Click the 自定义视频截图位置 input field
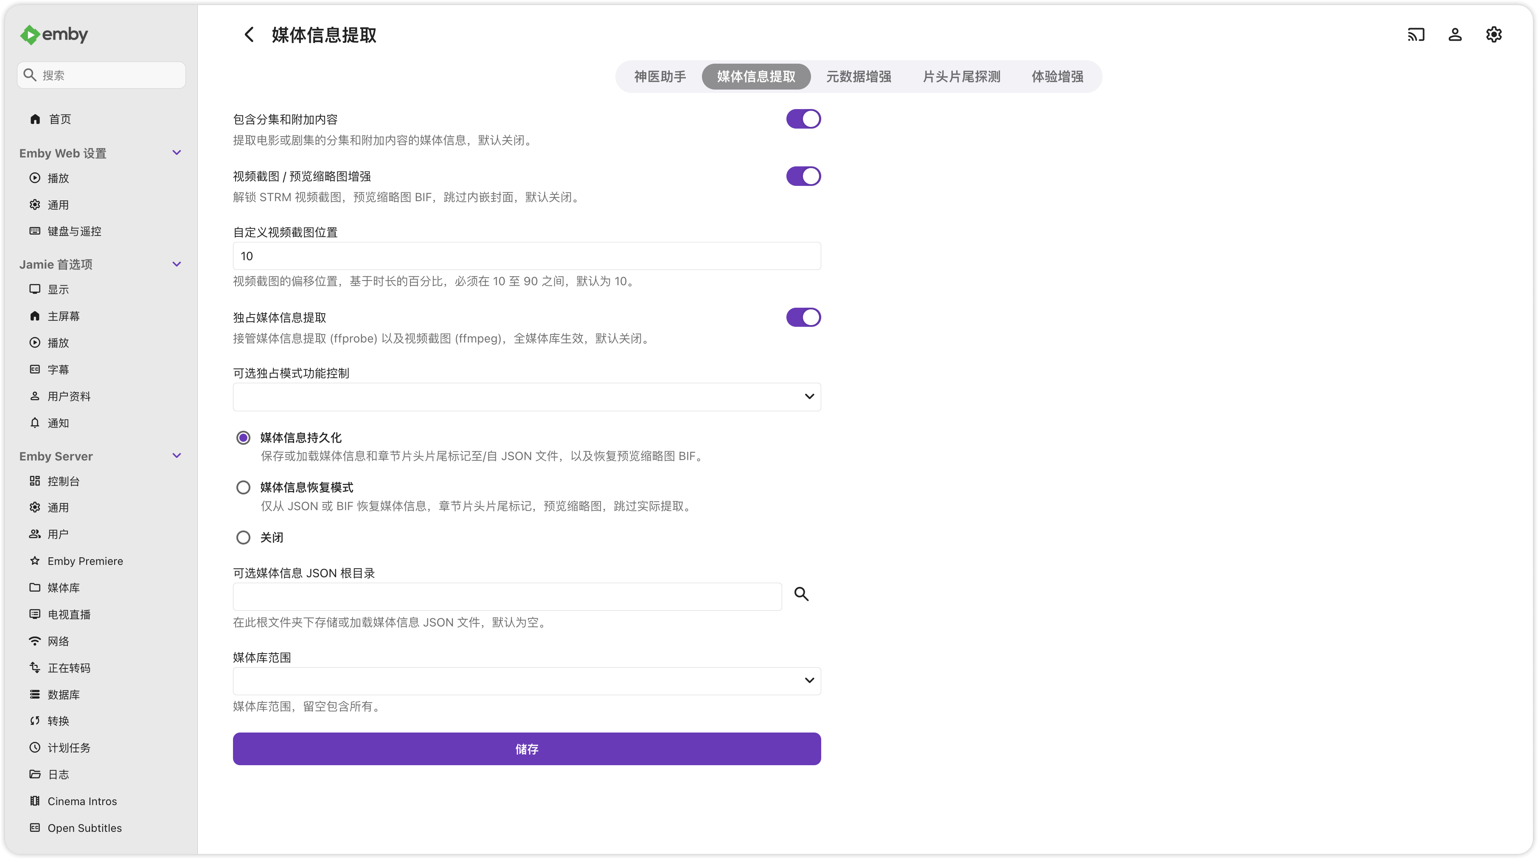Screen dimensions: 1538x859 tap(526, 256)
